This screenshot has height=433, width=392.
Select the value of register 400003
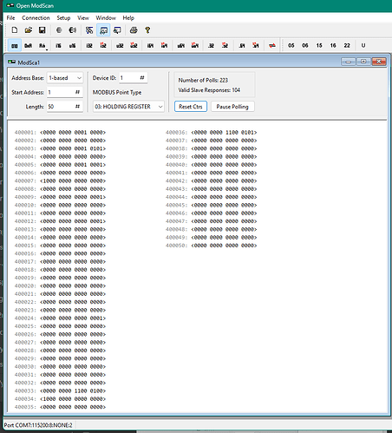pyautogui.click(x=73, y=148)
